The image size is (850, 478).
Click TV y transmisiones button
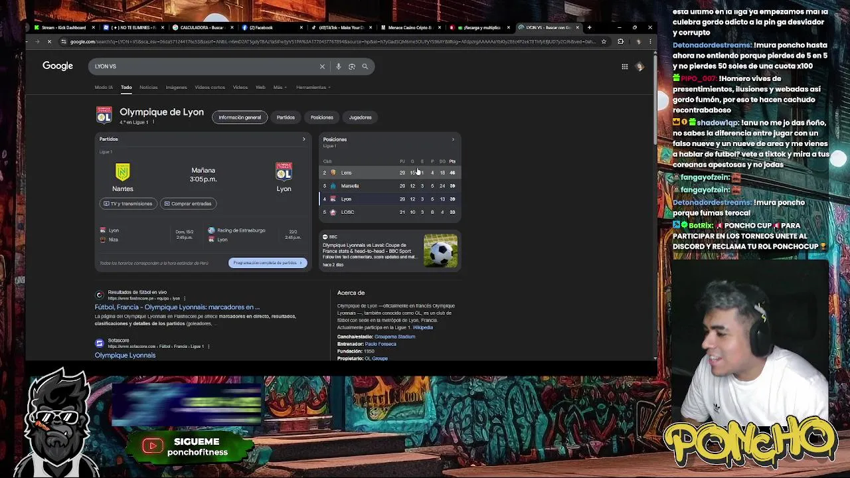[x=129, y=204]
